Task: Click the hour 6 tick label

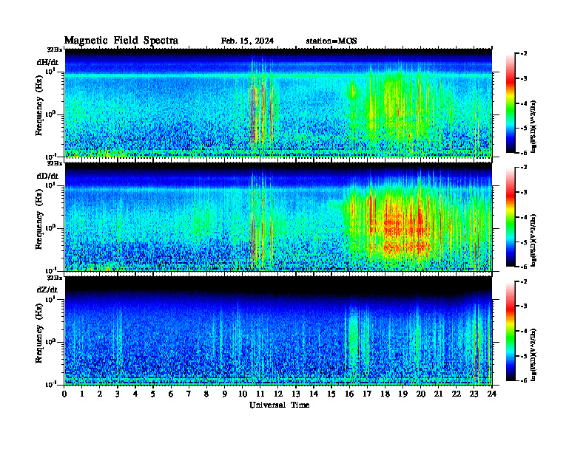Action: [171, 394]
